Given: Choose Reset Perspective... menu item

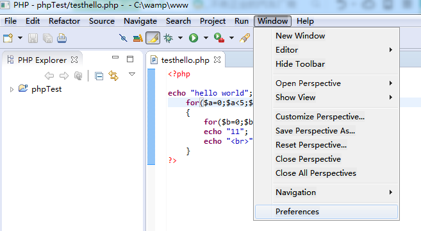Looking at the screenshot, I should coord(327,145).
